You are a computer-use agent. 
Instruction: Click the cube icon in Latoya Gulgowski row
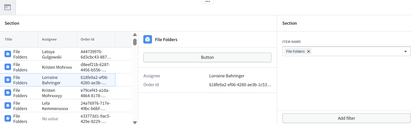[8, 54]
